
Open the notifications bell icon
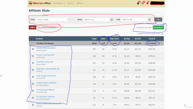138,3
